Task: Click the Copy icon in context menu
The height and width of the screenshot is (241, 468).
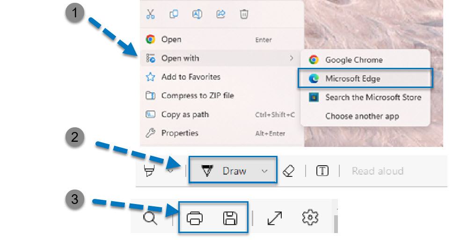Action: (174, 14)
